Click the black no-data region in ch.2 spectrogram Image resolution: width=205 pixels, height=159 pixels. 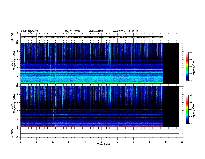point(171,107)
